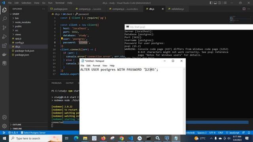Open Microsoft Edge from taskbar
Screen dimensions: 253x142
point(76,138)
